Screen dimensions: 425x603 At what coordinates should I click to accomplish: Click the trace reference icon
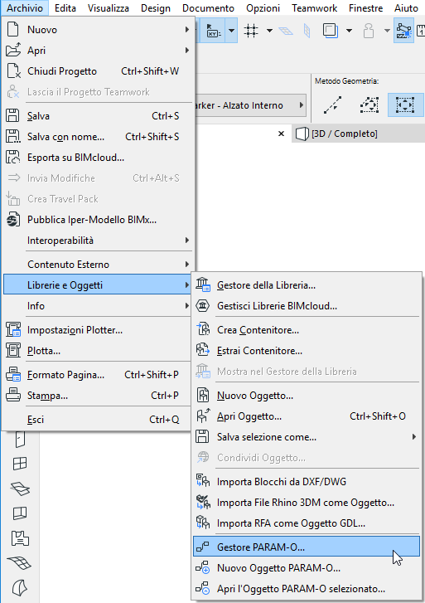point(330,31)
